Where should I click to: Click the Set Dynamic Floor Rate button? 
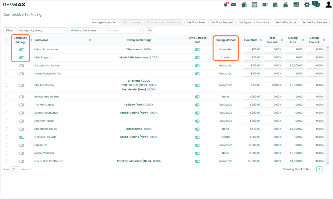tap(254, 22)
